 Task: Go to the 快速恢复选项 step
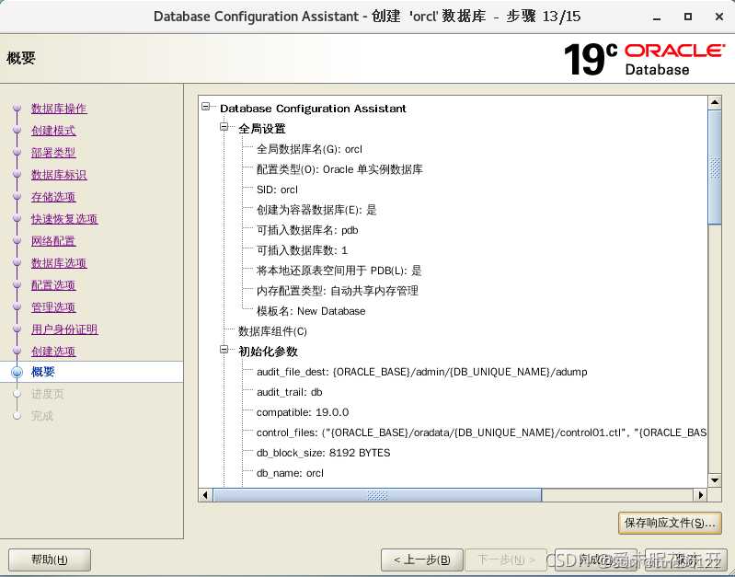tap(64, 219)
